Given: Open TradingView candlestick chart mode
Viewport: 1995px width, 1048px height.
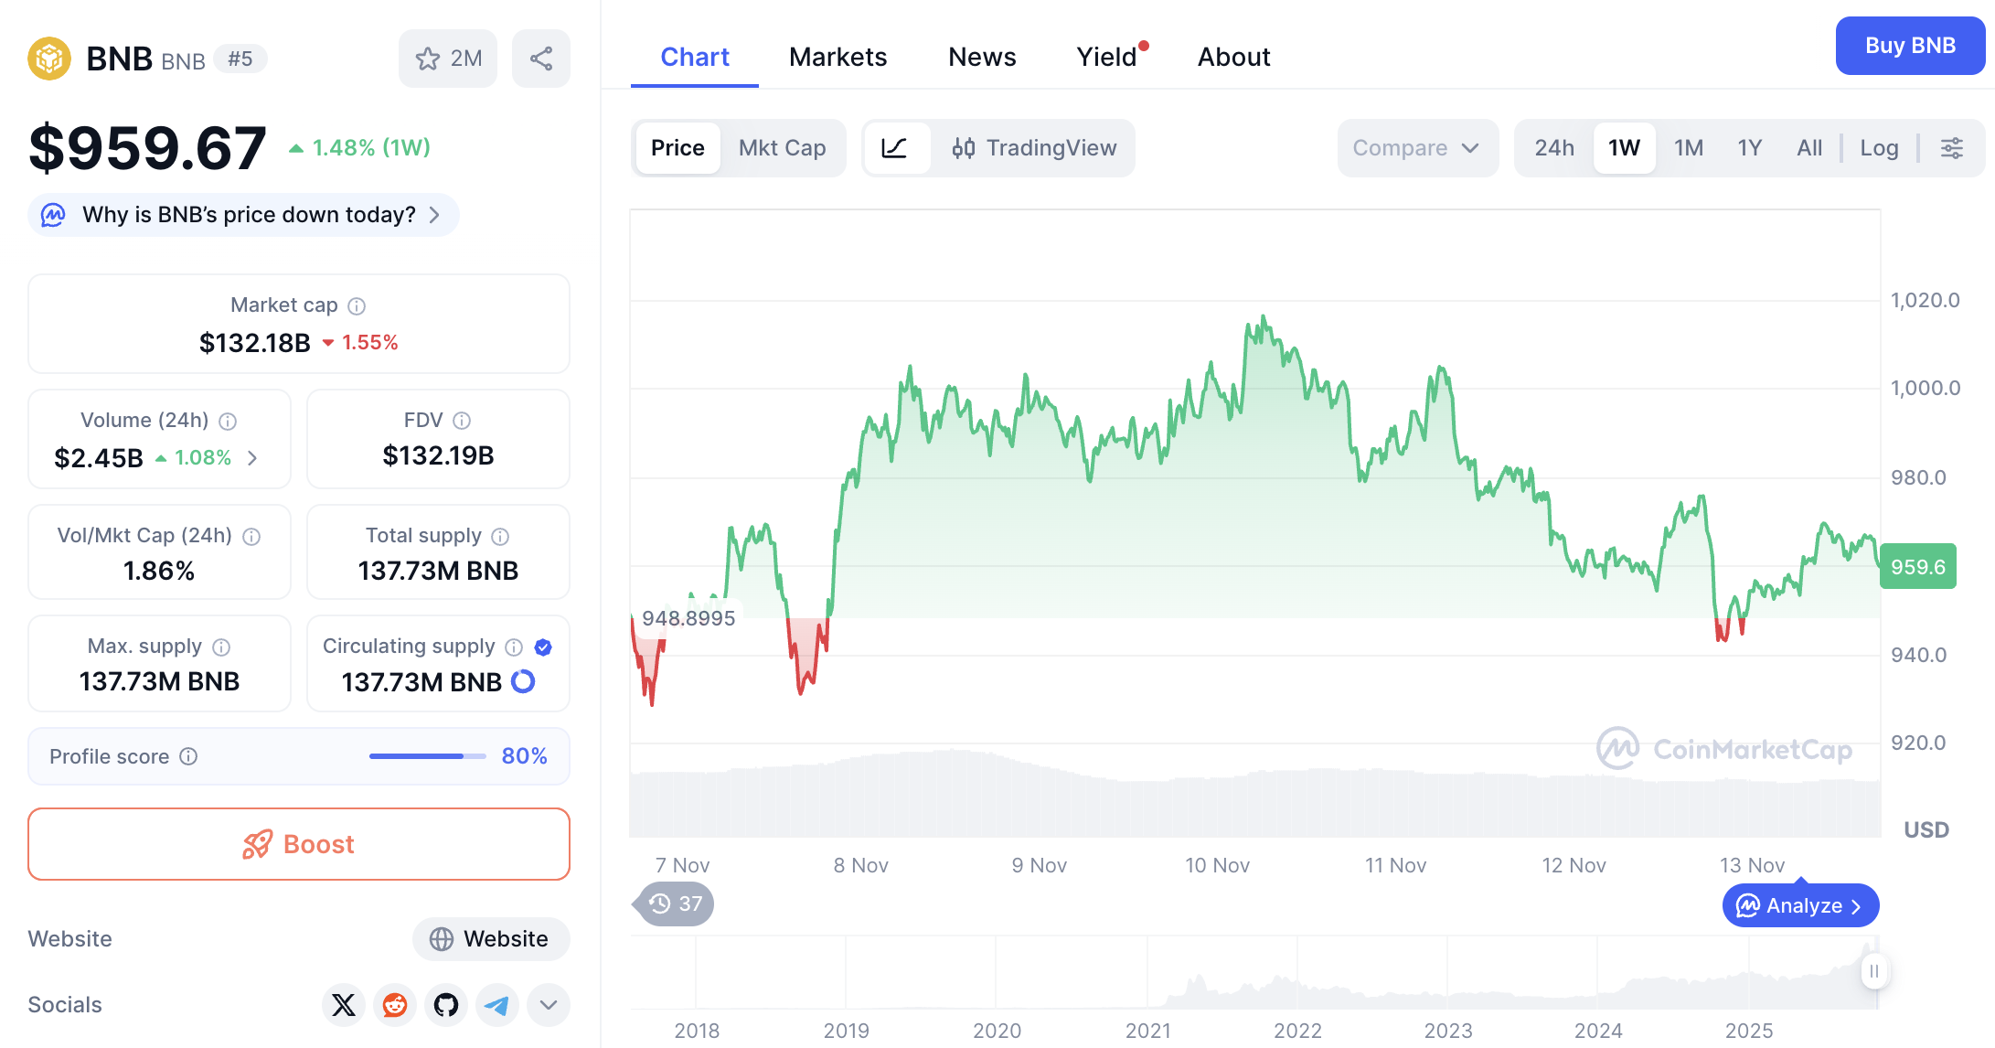Looking at the screenshot, I should tap(1035, 147).
